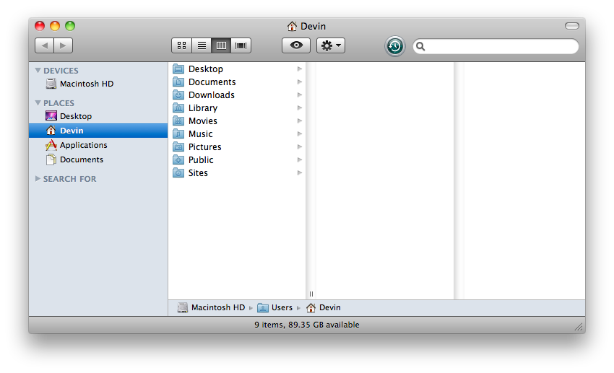Select Macintosh HD in the sidebar
The width and height of the screenshot is (614, 373).
[x=98, y=84]
